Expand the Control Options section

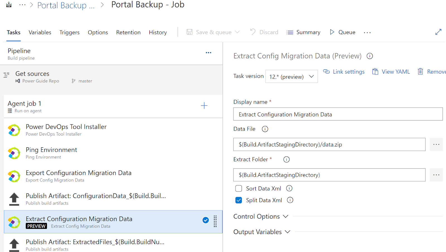point(261,217)
